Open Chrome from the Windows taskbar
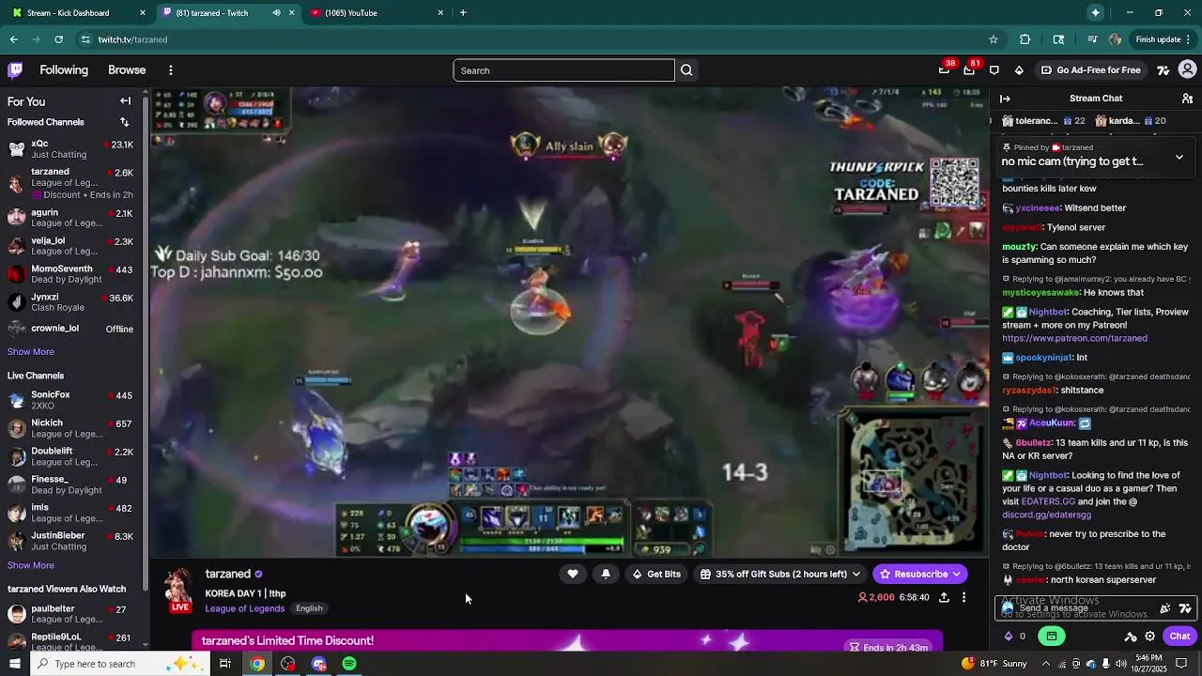 (257, 664)
